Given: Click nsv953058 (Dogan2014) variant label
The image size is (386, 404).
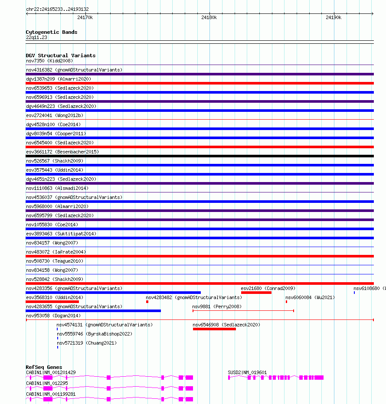Looking at the screenshot, I should point(53,316).
